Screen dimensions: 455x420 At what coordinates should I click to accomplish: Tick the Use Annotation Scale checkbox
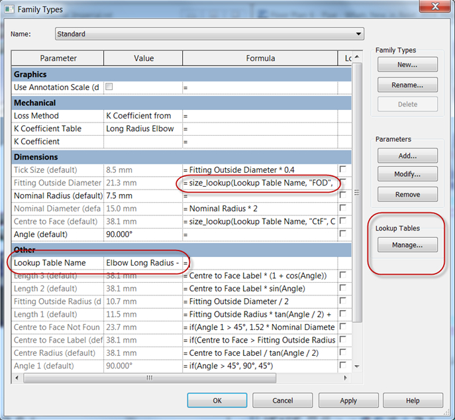click(109, 87)
